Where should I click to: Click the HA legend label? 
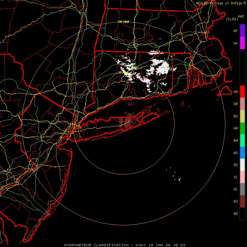tap(235, 92)
